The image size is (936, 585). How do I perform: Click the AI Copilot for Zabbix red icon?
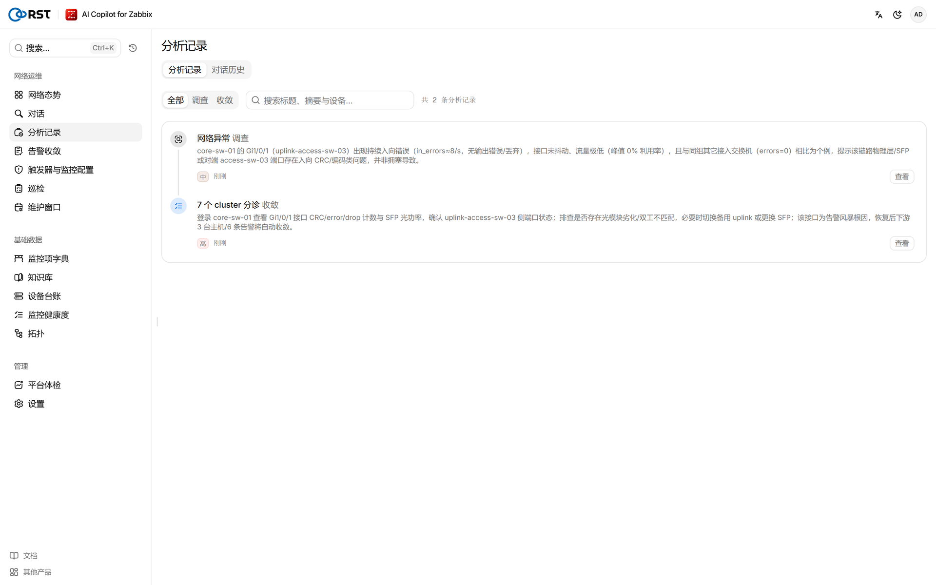tap(71, 15)
